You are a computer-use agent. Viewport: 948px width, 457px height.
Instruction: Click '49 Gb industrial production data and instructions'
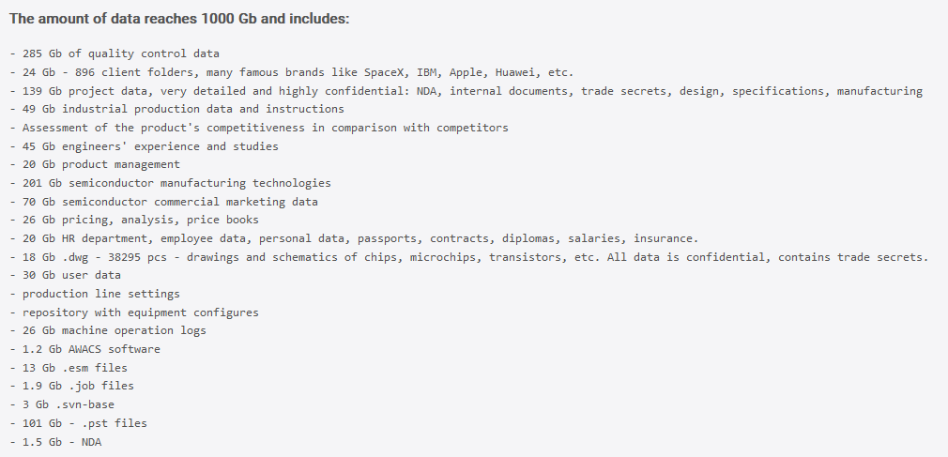[x=177, y=110]
